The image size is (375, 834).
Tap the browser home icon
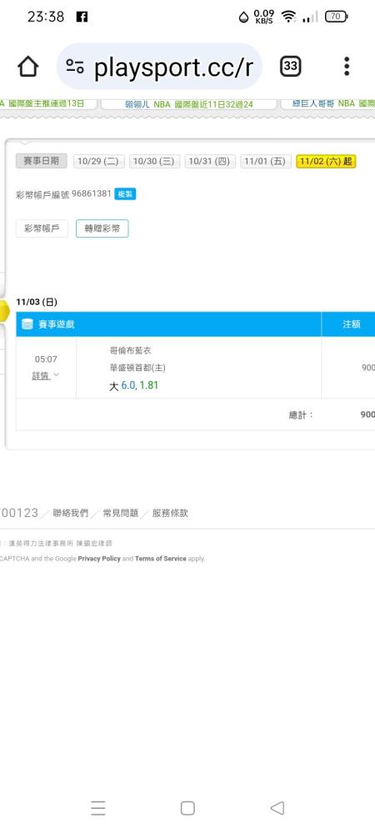28,67
